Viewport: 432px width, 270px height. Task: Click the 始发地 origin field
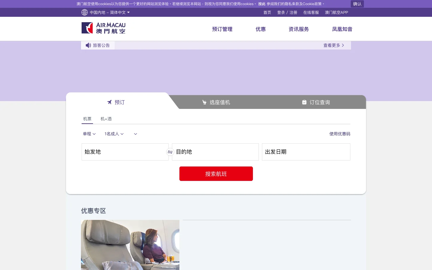[125, 152]
